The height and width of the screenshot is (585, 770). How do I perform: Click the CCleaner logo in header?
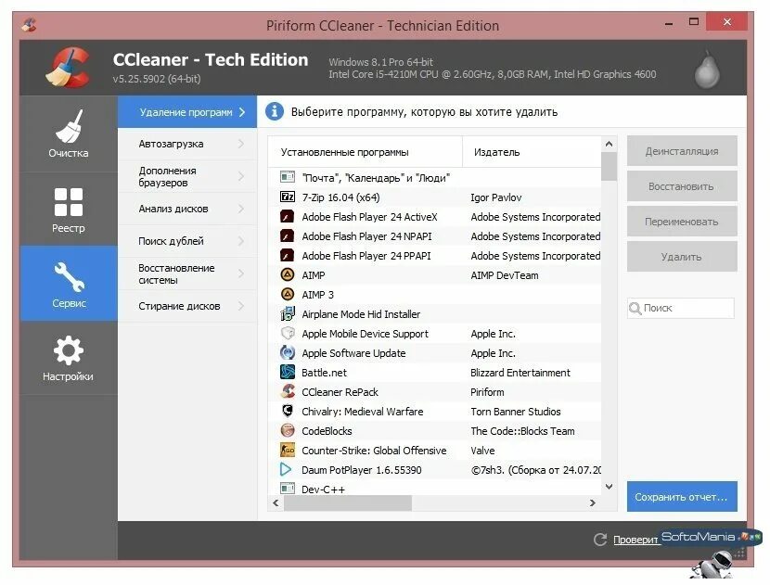pyautogui.click(x=68, y=68)
